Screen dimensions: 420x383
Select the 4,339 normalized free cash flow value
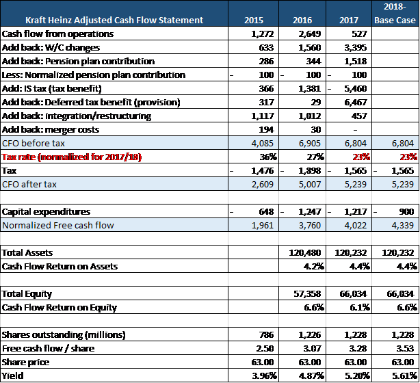pyautogui.click(x=402, y=225)
